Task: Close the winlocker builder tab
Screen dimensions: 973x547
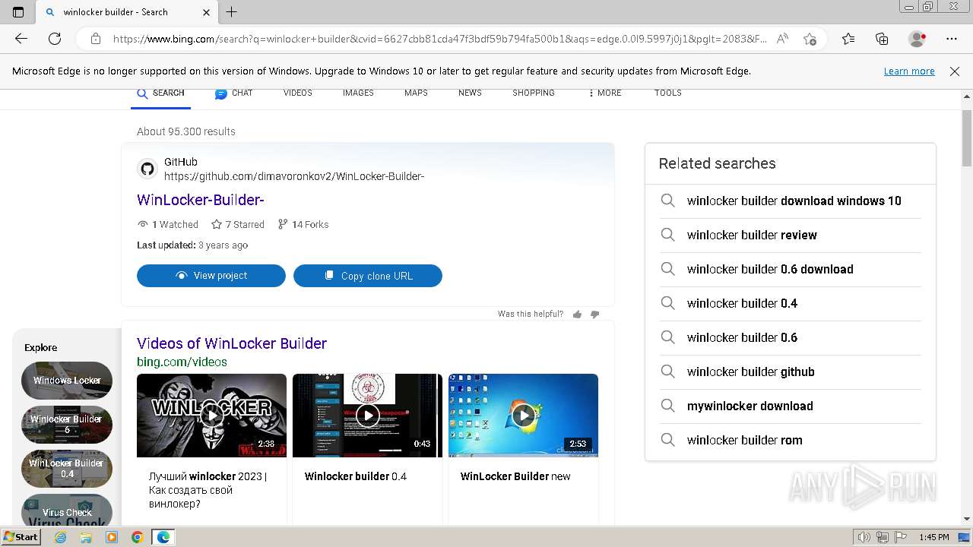Action: point(207,12)
